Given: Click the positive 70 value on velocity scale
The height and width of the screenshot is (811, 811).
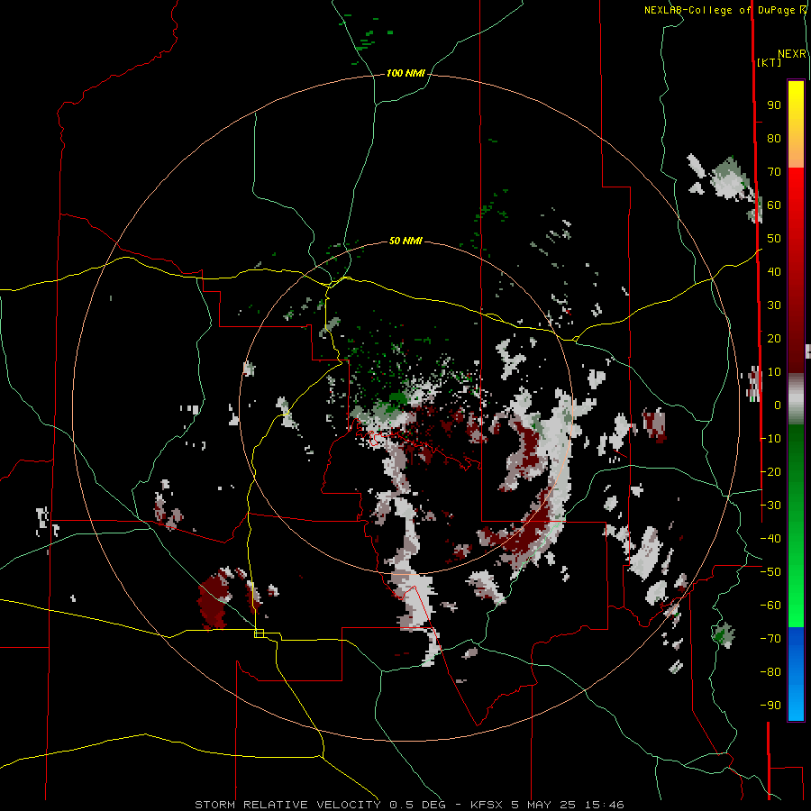Looking at the screenshot, I should coord(774,172).
